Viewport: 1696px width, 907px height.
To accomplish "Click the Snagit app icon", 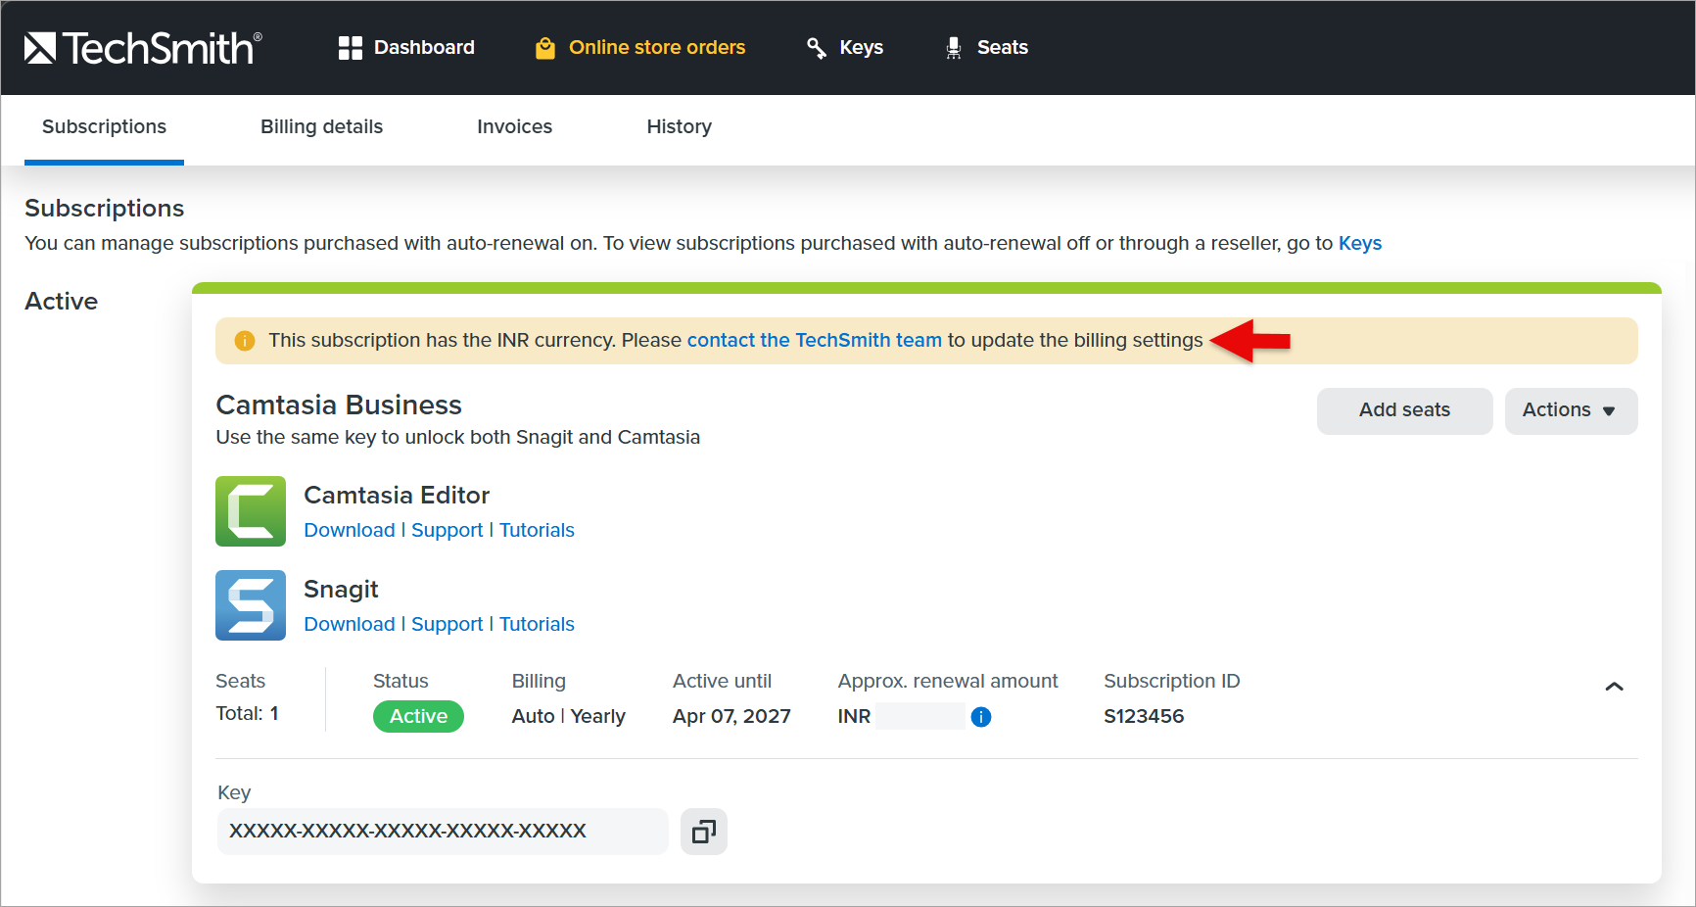I will tap(251, 605).
